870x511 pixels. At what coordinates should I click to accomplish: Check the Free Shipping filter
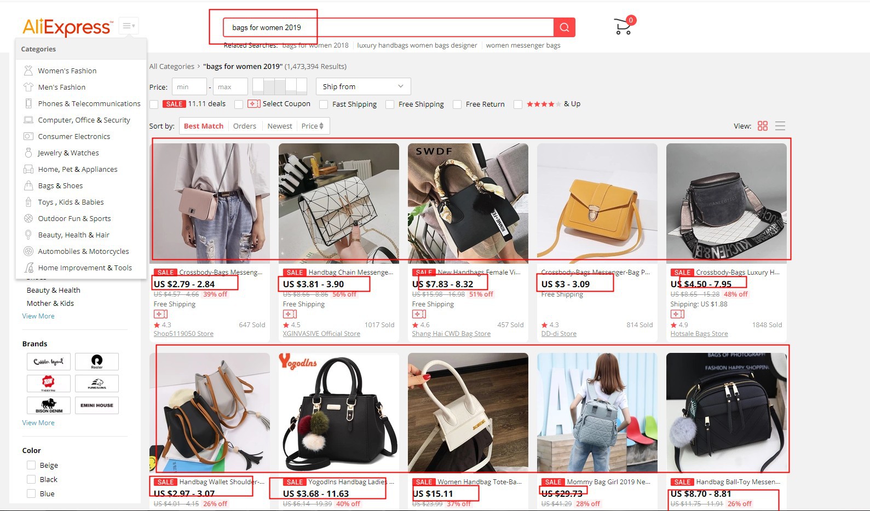pos(390,104)
